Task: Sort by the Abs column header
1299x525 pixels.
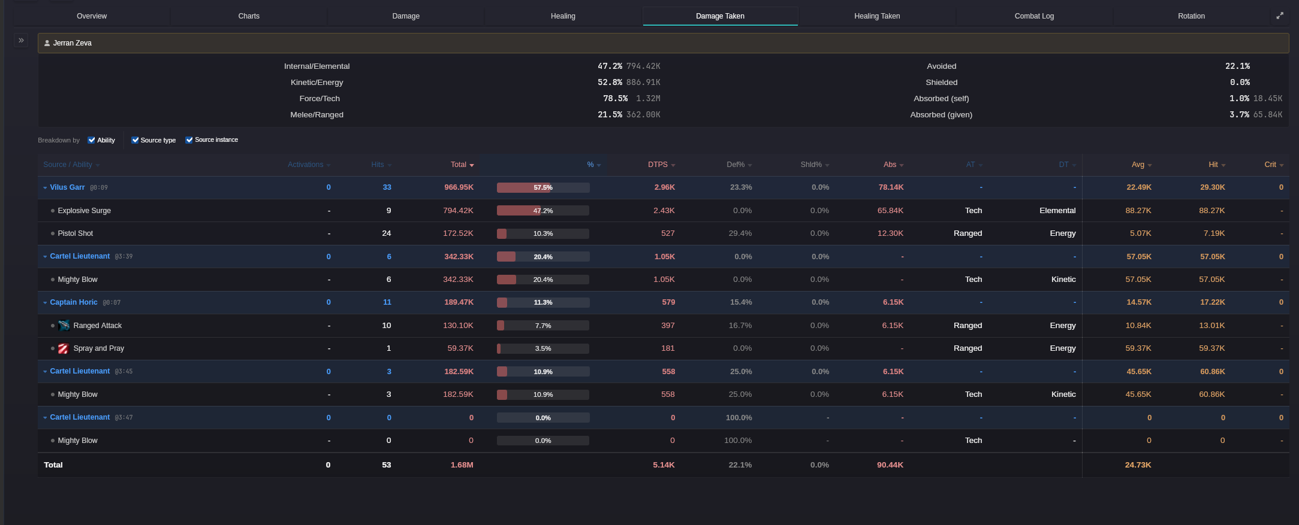Action: [893, 165]
